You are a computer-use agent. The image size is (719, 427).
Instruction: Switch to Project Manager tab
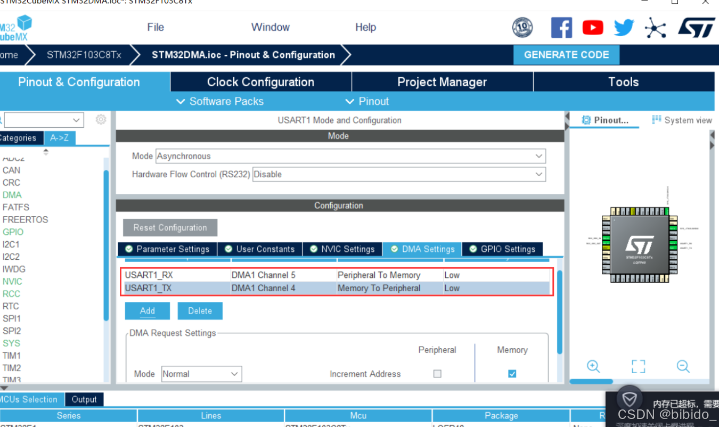tap(442, 82)
